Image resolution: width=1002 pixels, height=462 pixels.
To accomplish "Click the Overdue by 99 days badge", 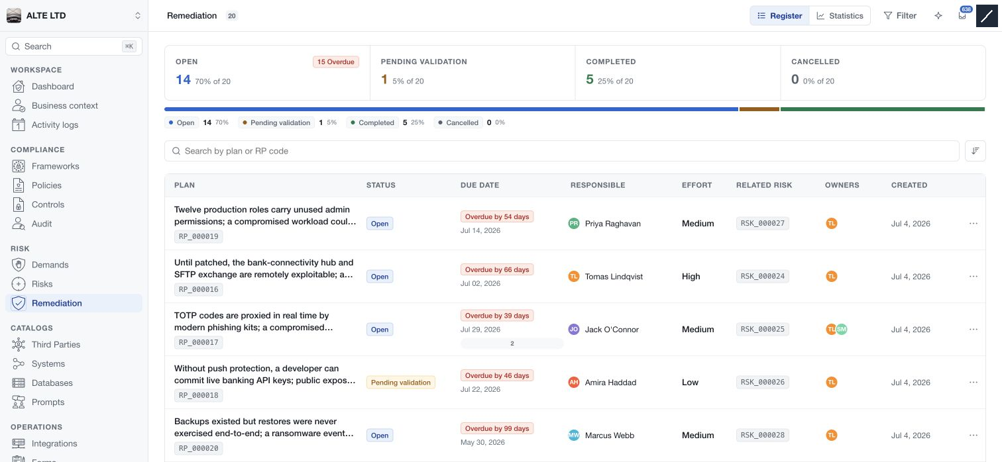I will (x=497, y=428).
